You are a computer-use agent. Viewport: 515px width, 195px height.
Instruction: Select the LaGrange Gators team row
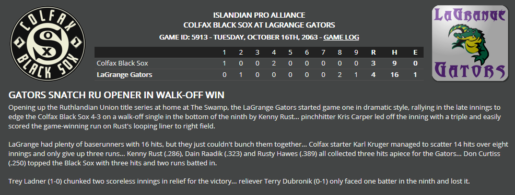[259, 74]
